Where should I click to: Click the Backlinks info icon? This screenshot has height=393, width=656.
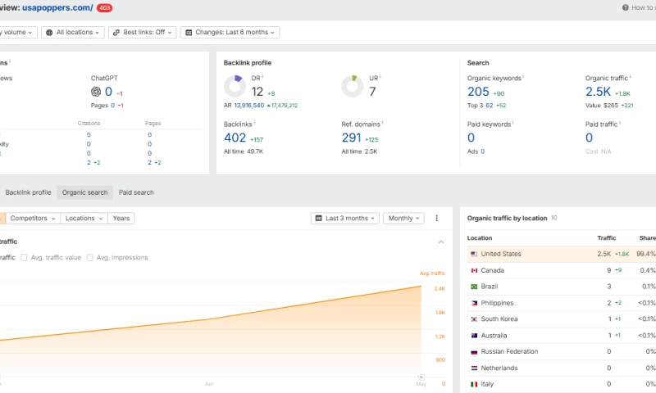(x=255, y=123)
